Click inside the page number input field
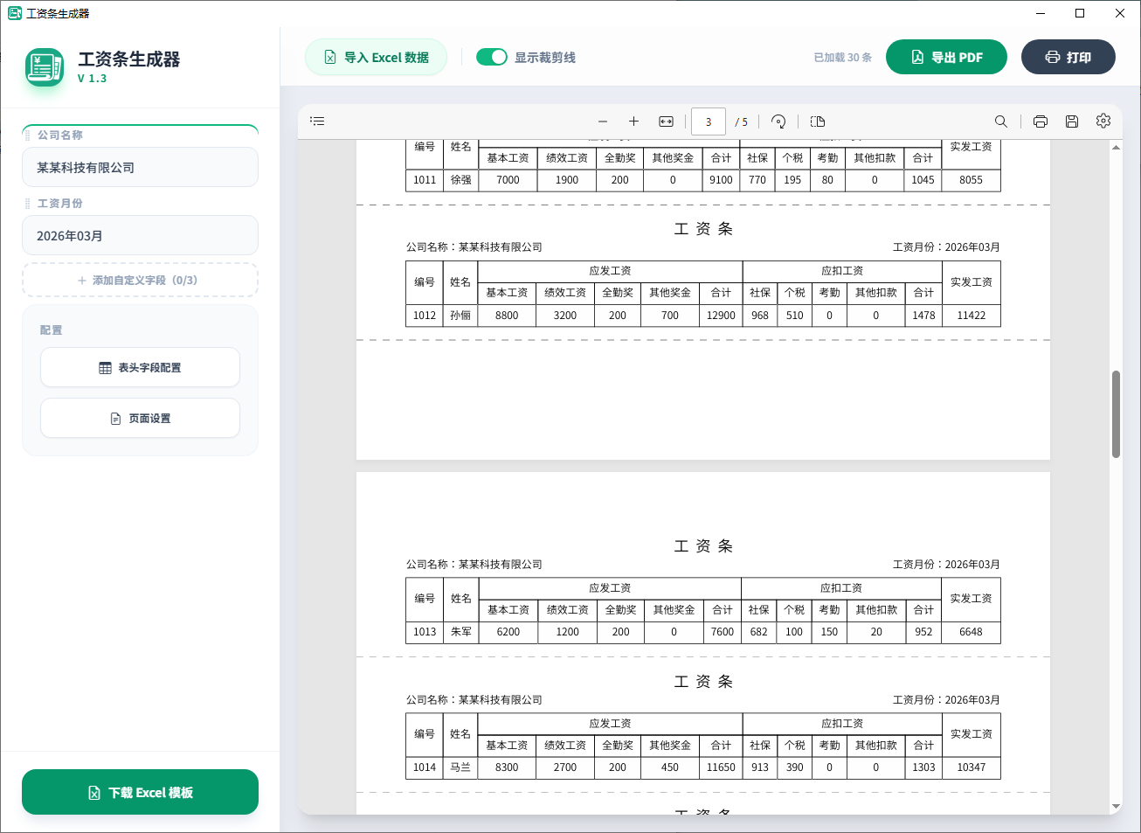 point(708,121)
